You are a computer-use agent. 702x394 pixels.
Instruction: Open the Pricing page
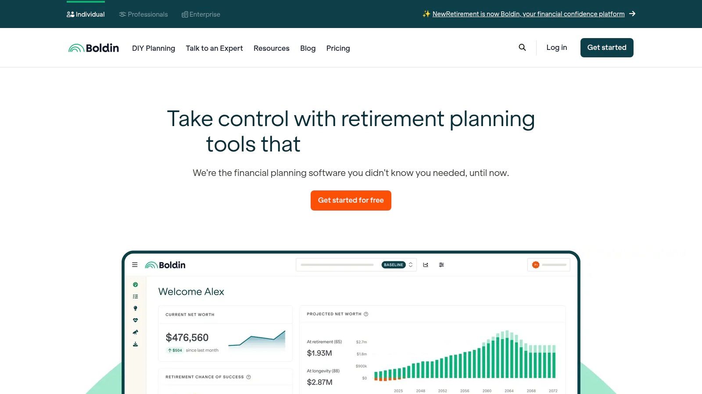coord(338,48)
